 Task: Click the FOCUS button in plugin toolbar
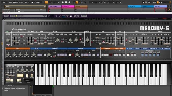click(84, 16)
